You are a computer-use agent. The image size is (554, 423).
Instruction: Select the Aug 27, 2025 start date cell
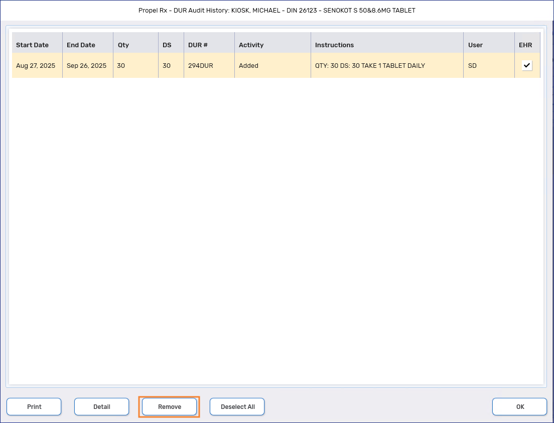click(36, 66)
